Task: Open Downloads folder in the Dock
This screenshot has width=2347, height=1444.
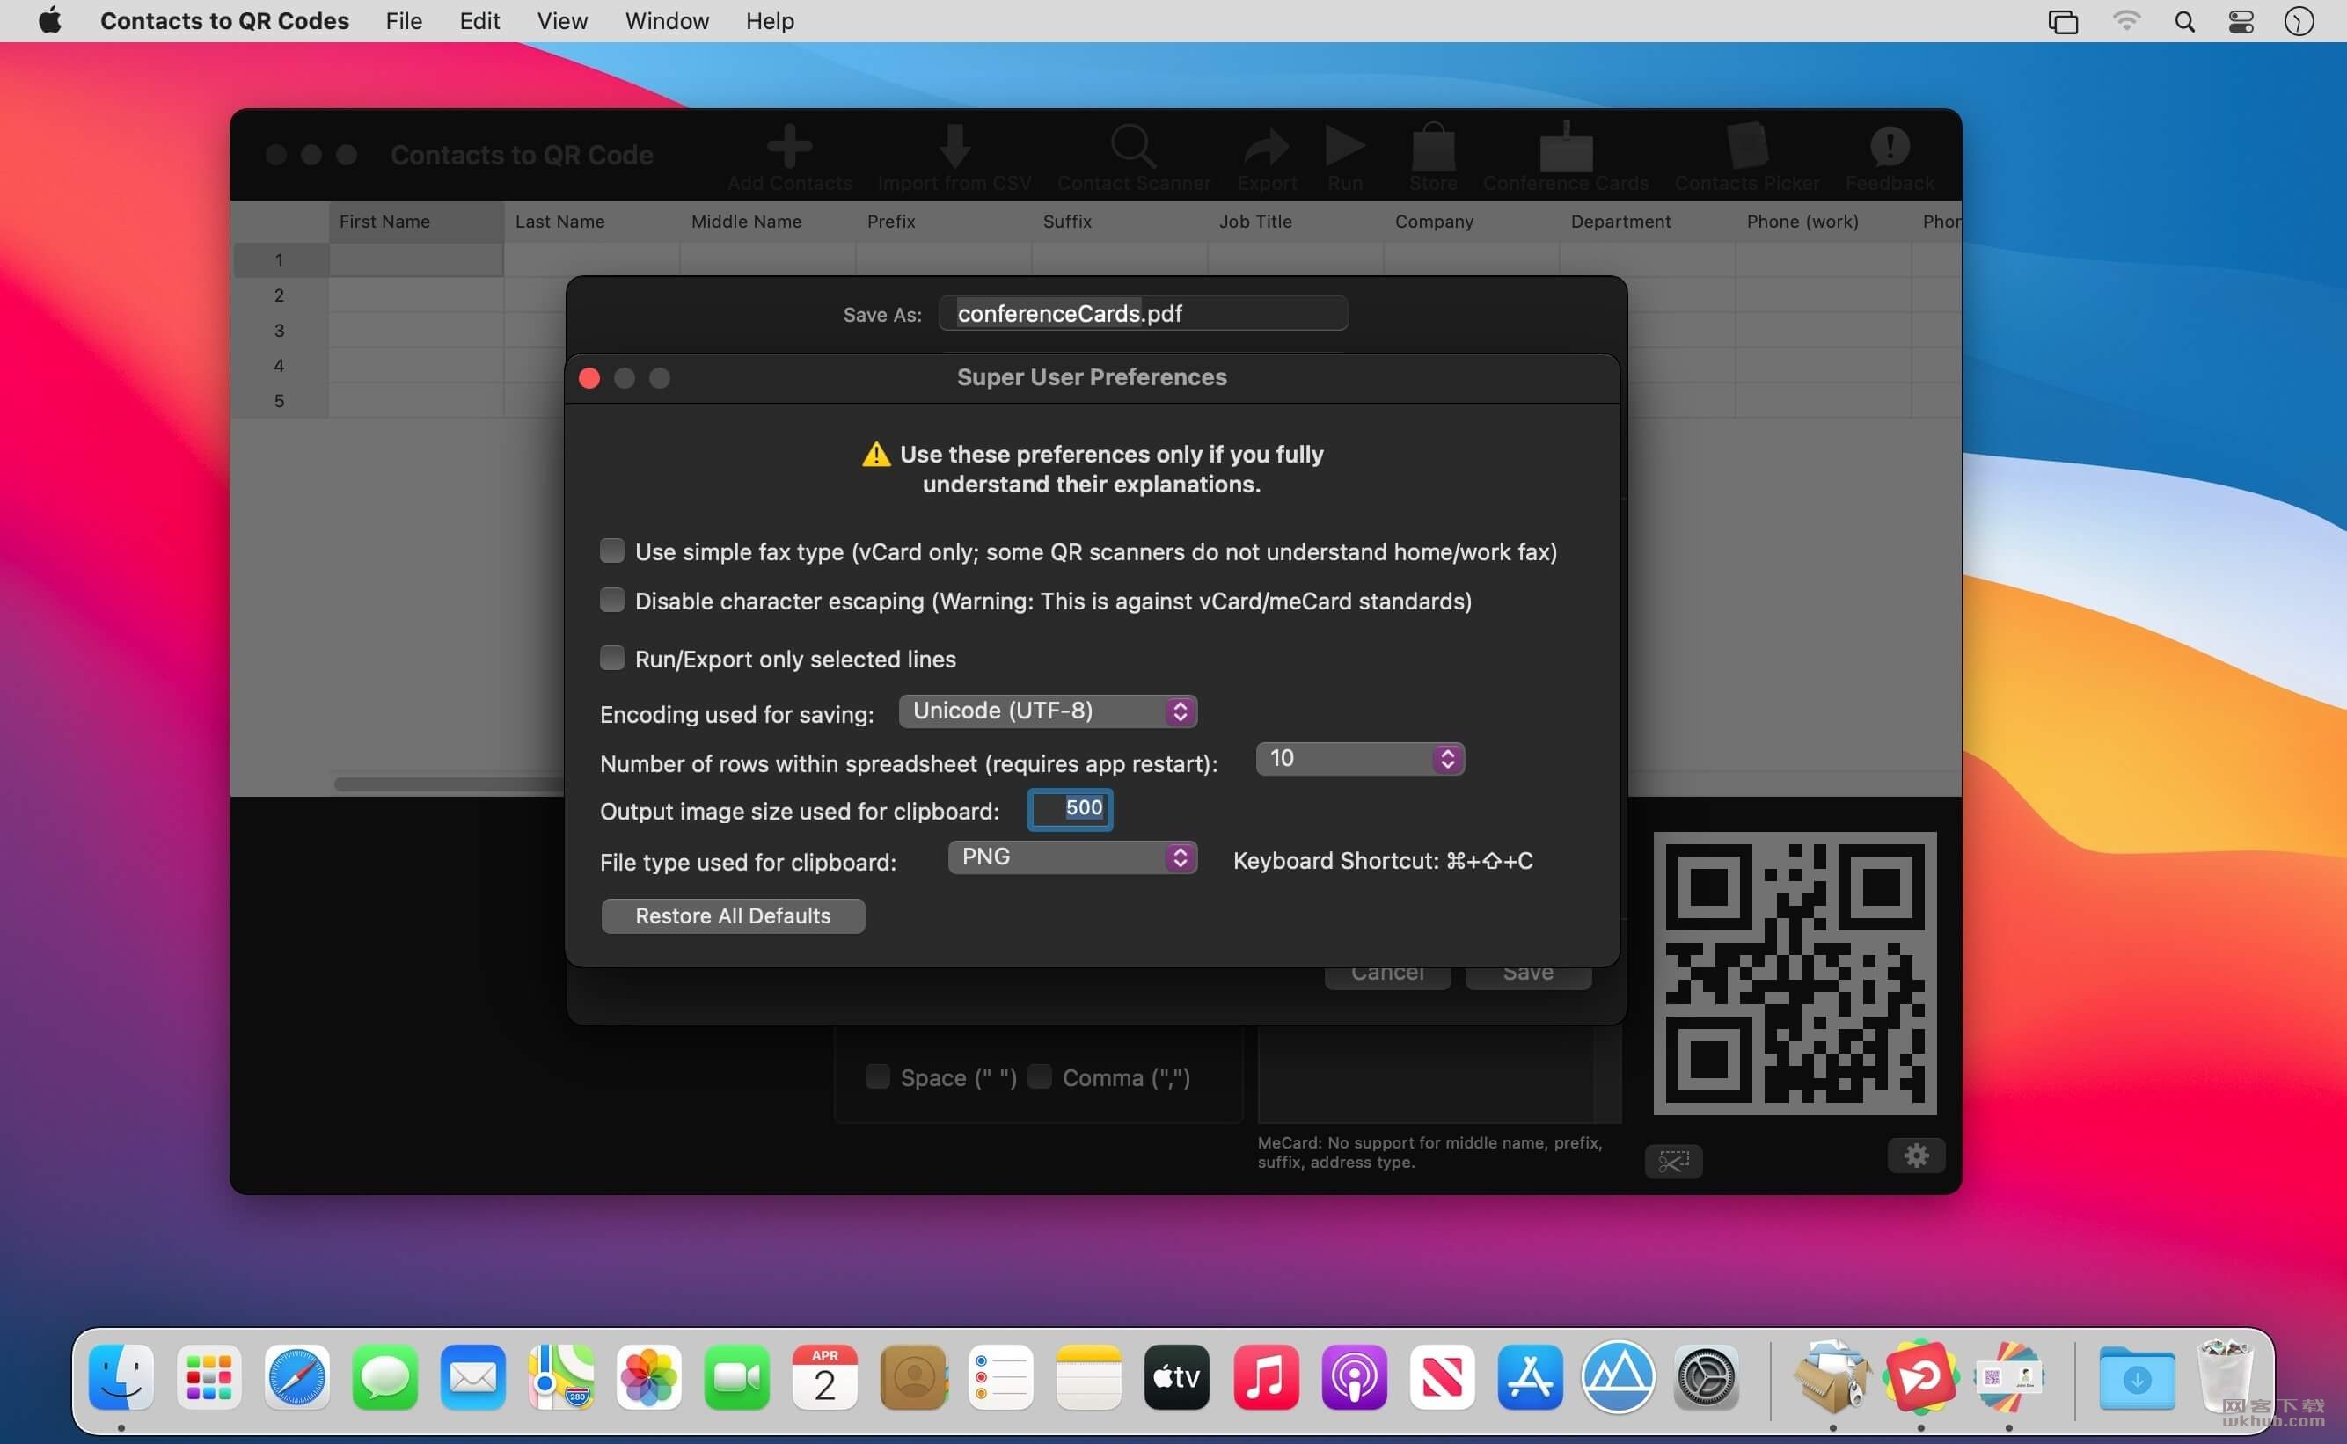Action: click(2137, 1377)
